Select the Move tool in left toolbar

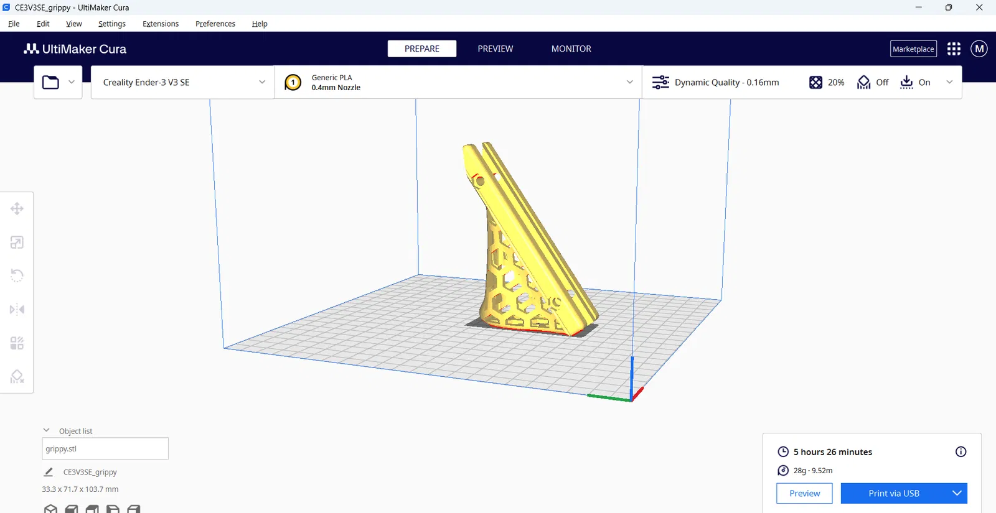(17, 209)
